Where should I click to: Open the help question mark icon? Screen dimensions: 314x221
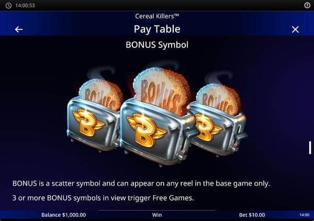point(307,5)
